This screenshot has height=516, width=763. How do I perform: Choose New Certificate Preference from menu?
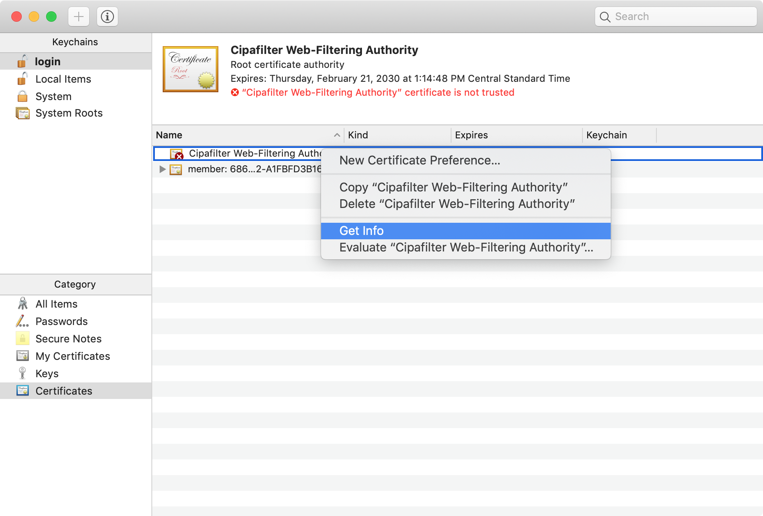419,160
